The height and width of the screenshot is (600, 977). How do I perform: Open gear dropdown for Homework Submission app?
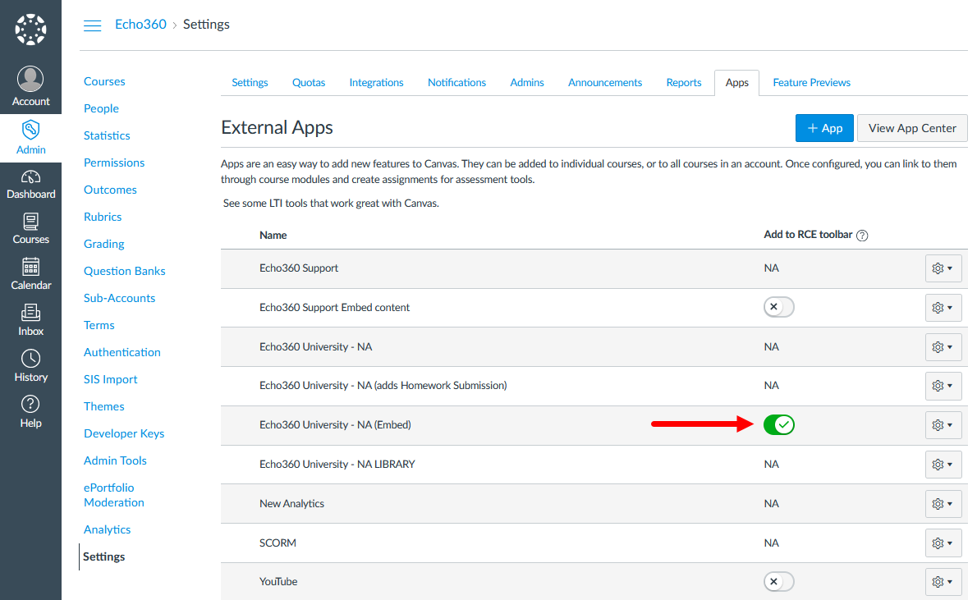pos(943,386)
